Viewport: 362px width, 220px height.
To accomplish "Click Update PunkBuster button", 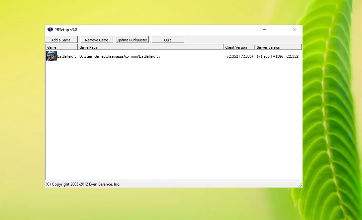I will [x=132, y=40].
